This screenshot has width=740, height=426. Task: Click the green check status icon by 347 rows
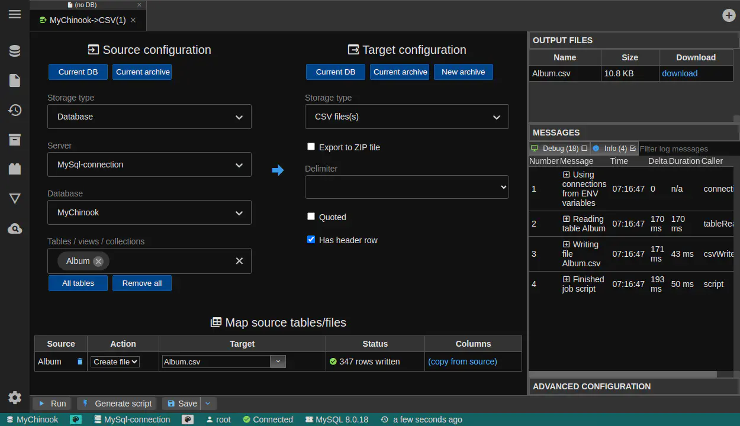(x=333, y=362)
